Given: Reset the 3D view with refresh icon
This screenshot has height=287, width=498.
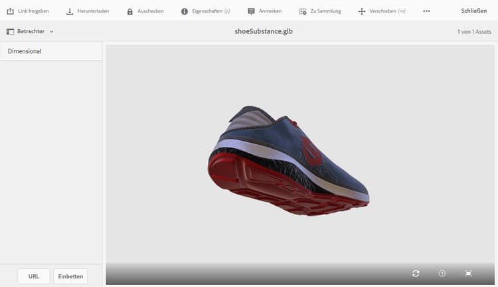Looking at the screenshot, I should pos(416,273).
